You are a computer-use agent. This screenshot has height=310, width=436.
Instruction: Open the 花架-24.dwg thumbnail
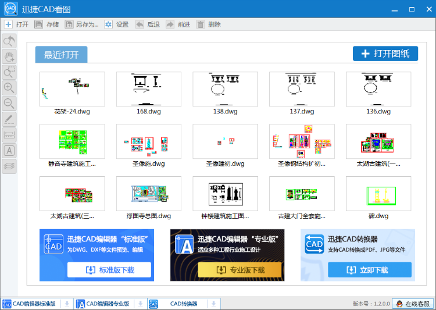[72, 89]
